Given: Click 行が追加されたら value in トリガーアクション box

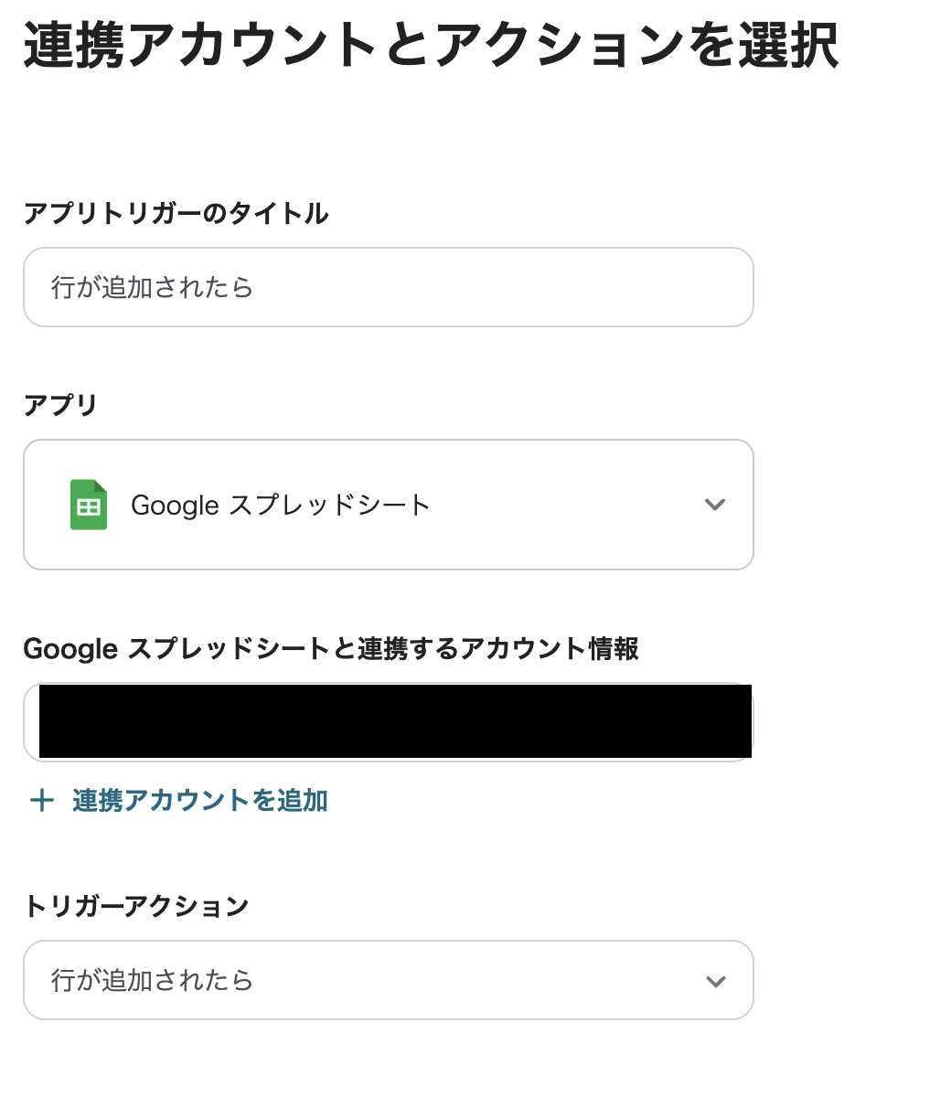Looking at the screenshot, I should tap(152, 981).
